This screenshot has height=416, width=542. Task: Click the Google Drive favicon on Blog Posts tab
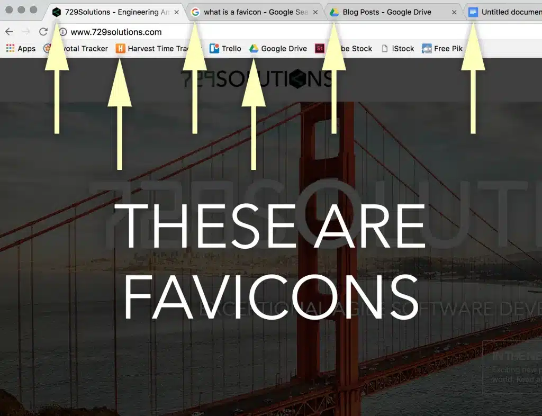click(x=334, y=12)
